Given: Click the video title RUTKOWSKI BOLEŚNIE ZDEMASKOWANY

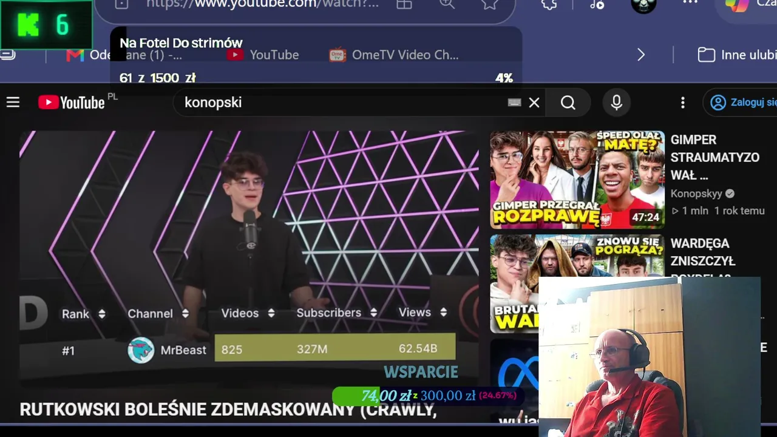Looking at the screenshot, I should pyautogui.click(x=228, y=410).
